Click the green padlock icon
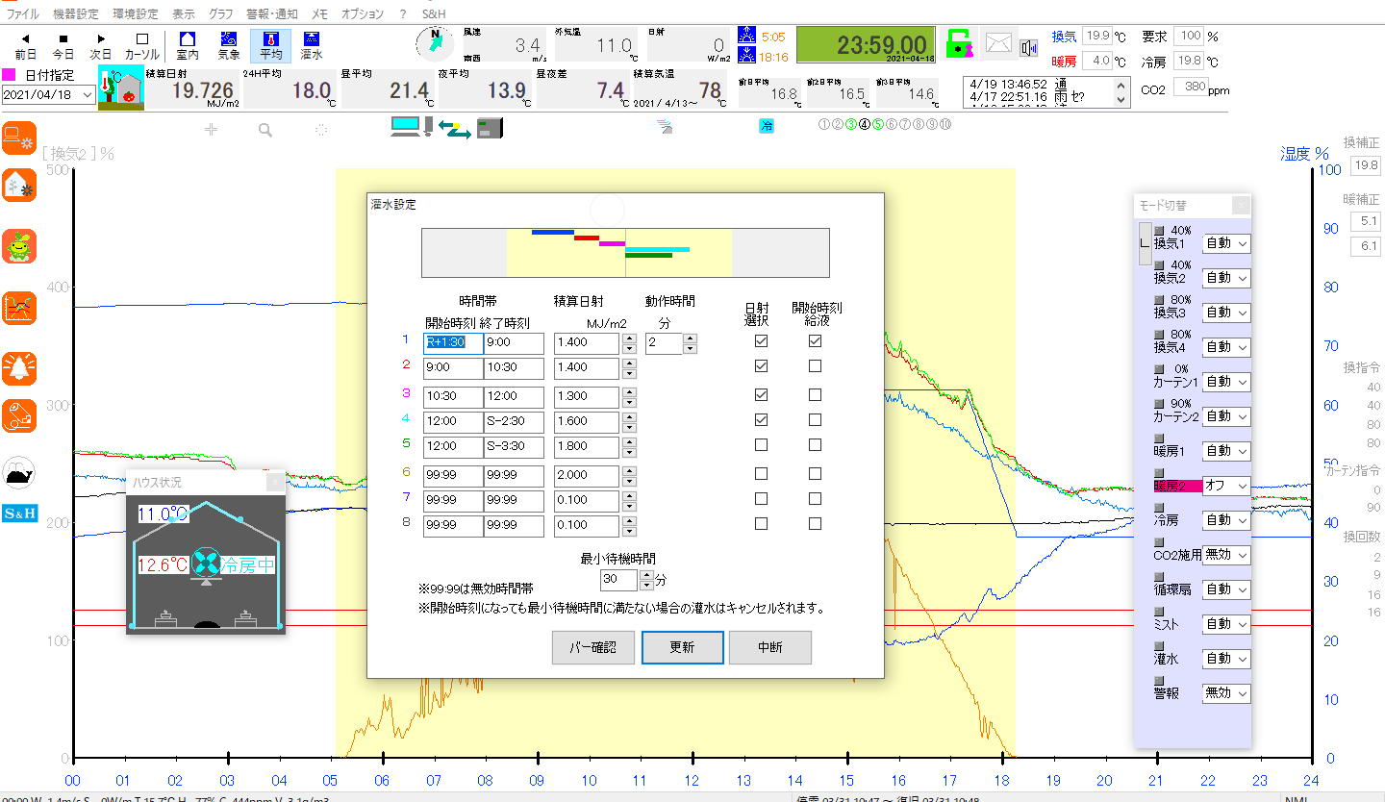This screenshot has width=1385, height=802. (x=958, y=44)
